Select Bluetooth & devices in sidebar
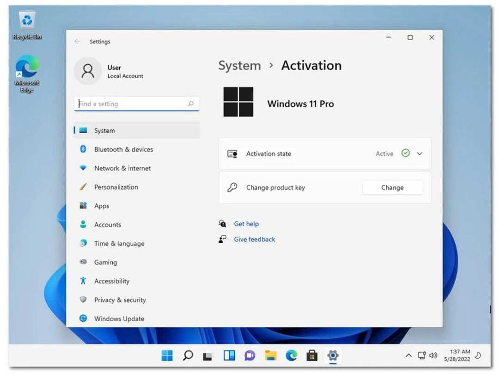Viewport: 499px width, 374px height. click(x=123, y=149)
